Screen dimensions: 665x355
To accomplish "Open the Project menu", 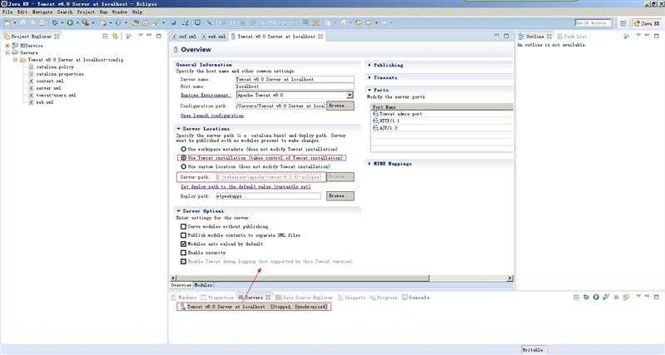I will point(86,12).
